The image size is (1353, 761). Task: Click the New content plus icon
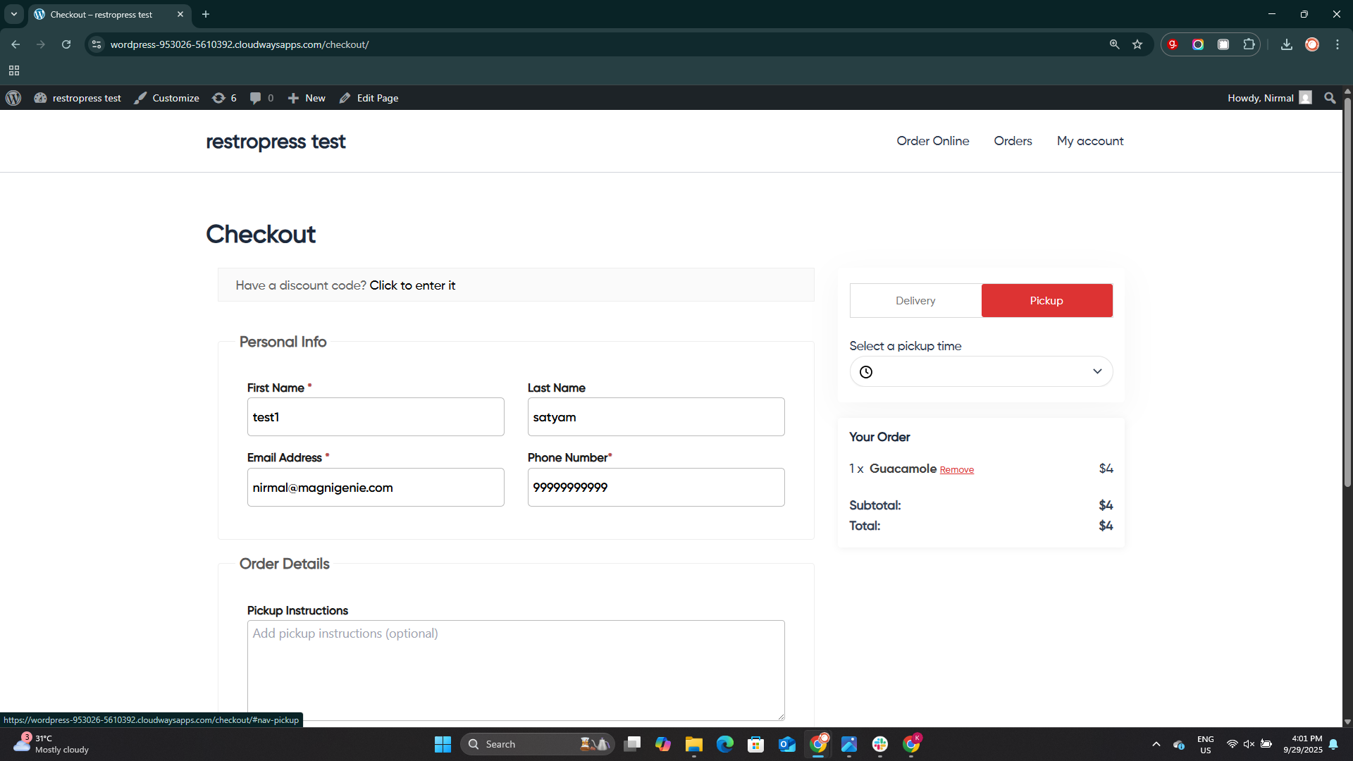coord(294,98)
